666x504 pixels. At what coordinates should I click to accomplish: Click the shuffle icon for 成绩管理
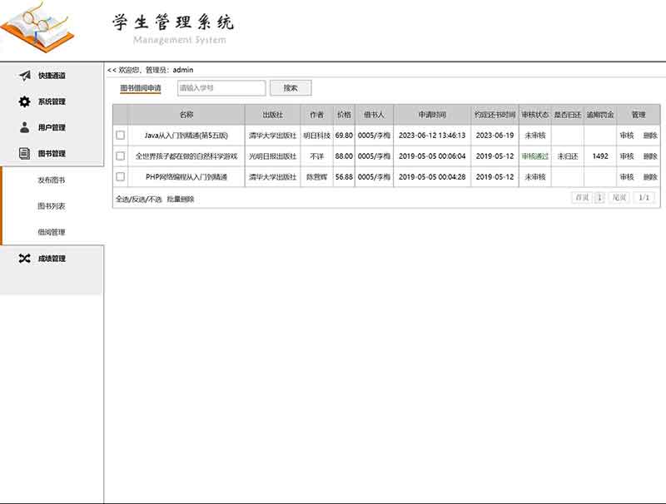click(25, 259)
